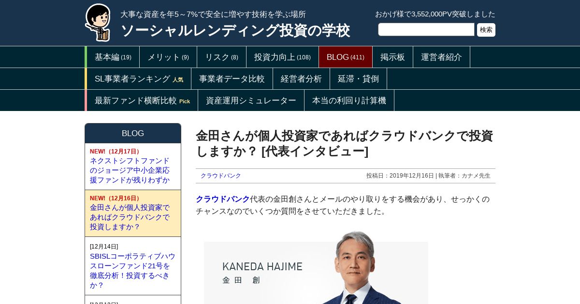This screenshot has width=580, height=304.
Task: Click the article headline 金田さんが個人投資家であれば
Action: point(344,143)
